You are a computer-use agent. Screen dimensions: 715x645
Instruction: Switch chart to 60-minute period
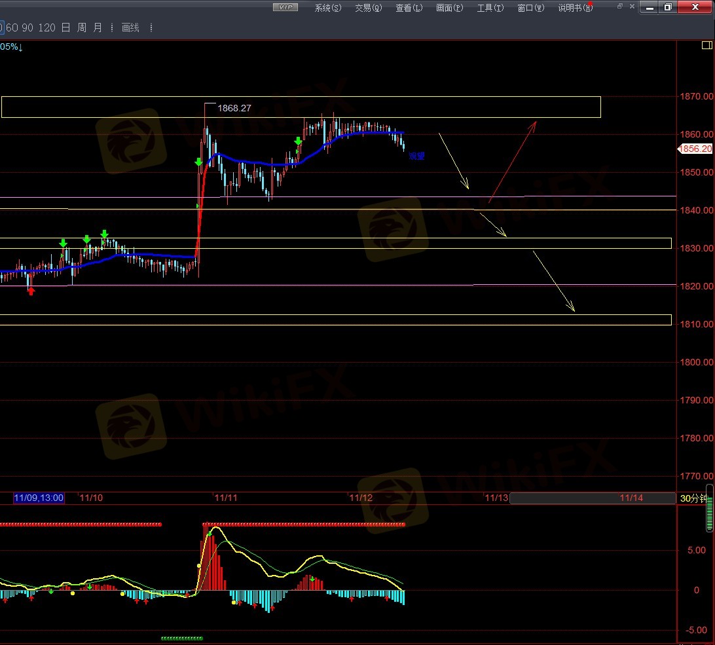pos(11,28)
